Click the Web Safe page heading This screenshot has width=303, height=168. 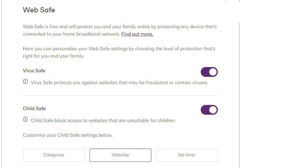(39, 10)
